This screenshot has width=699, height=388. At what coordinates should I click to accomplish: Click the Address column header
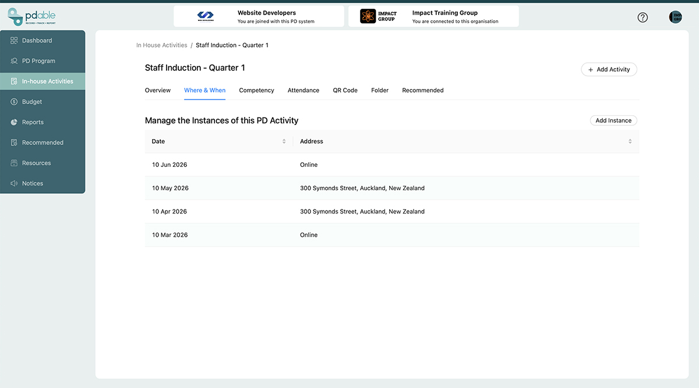(466, 141)
